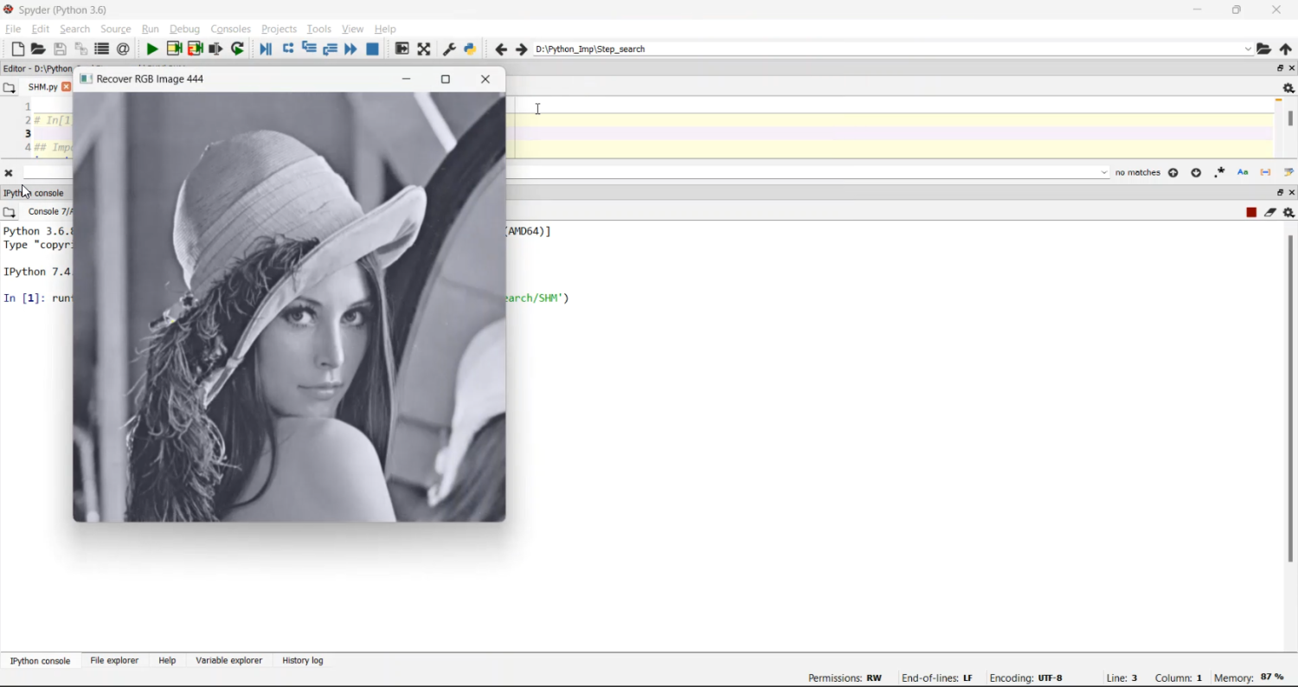Open the PYTHONPATH manager Python icon

coord(471,49)
